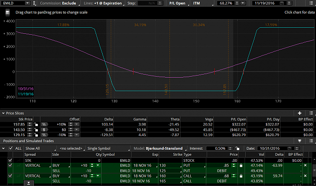Click the 11/19/2016 date stepper arrows
316x186 pixels.
(x=289, y=3)
